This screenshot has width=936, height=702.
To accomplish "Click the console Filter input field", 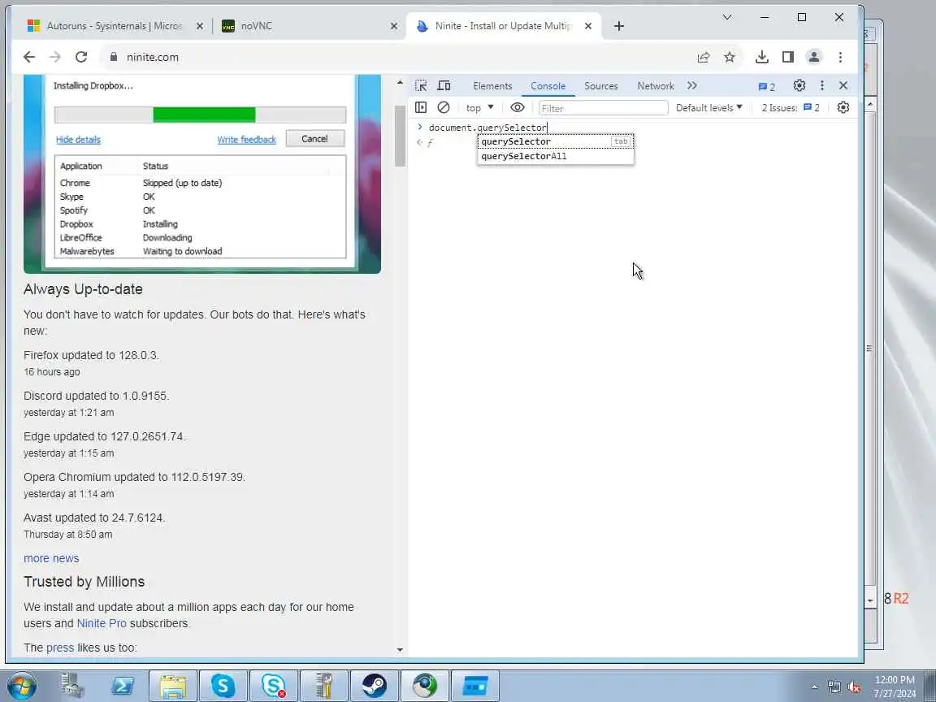I will point(603,108).
